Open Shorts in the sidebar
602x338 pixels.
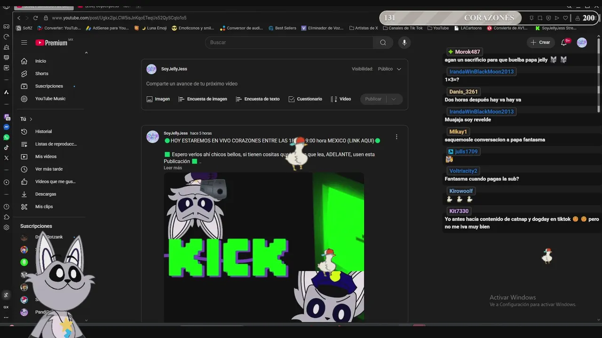pyautogui.click(x=41, y=74)
